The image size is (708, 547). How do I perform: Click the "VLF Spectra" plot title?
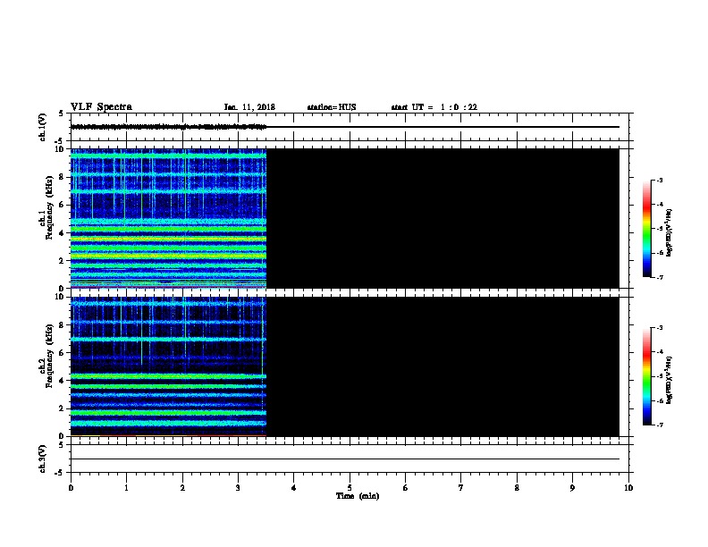click(x=102, y=107)
